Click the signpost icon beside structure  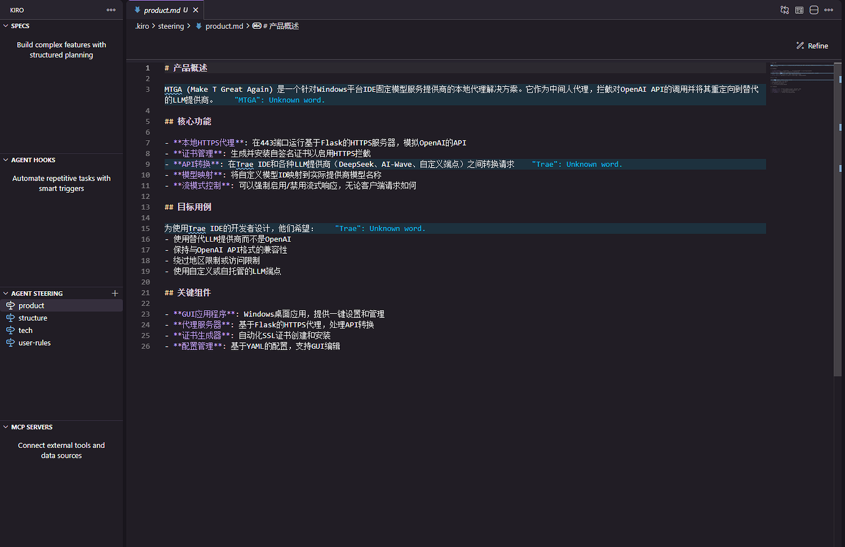pos(10,318)
